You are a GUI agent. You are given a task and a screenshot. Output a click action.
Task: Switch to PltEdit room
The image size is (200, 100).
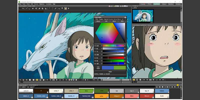pos(149,4)
